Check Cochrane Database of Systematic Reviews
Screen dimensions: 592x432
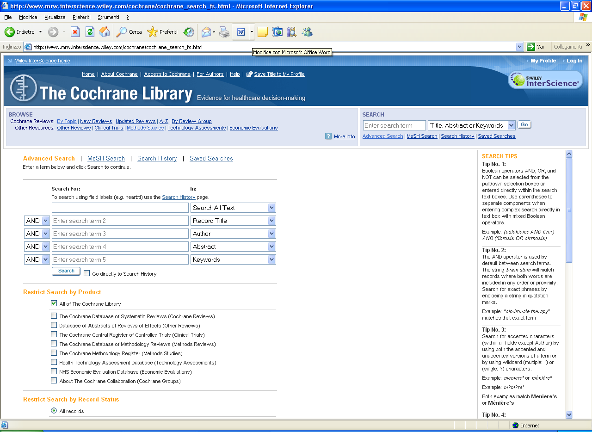54,316
